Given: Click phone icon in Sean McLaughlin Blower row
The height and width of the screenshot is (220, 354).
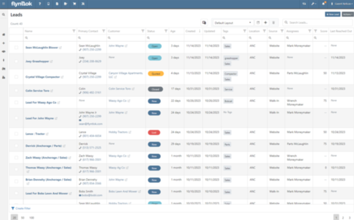Looking at the screenshot, I should point(80,50).
